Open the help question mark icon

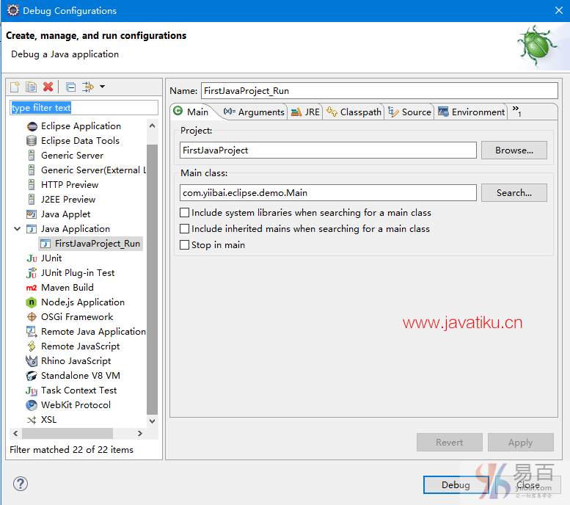point(21,484)
